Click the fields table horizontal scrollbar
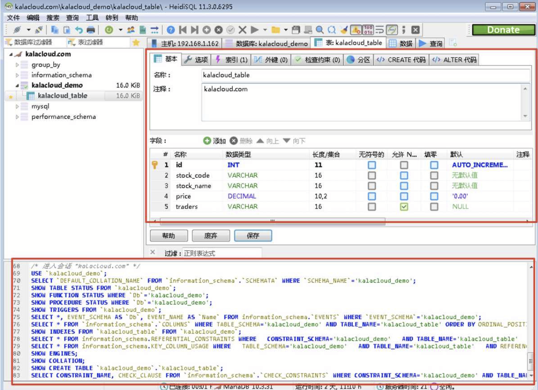The image size is (538, 390). coord(272,221)
